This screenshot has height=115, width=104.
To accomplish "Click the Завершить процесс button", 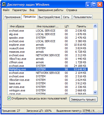I will coord(83,99).
